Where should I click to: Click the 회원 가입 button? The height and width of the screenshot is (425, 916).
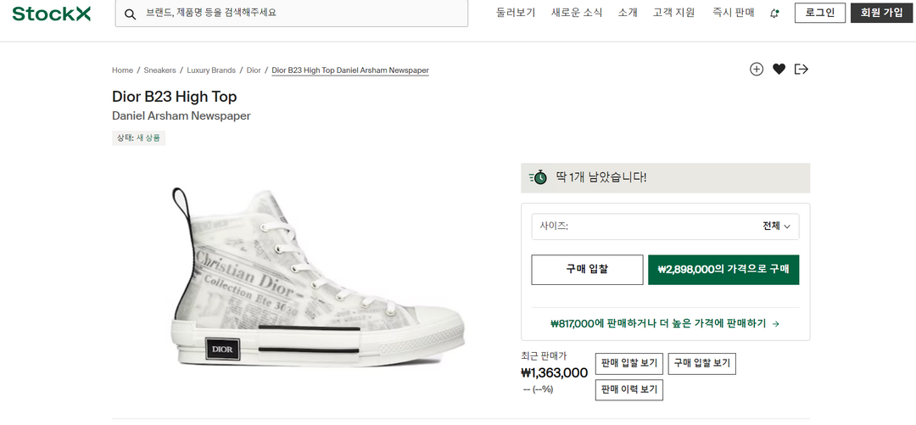882,13
